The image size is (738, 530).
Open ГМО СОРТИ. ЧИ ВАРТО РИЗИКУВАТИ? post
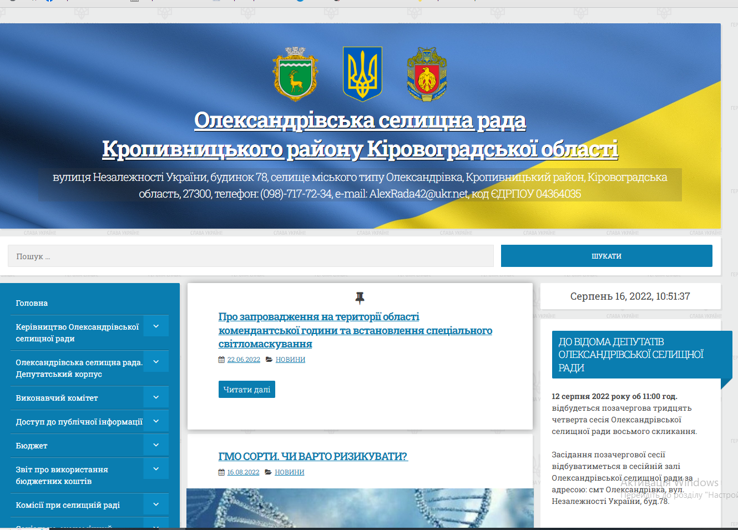click(313, 456)
